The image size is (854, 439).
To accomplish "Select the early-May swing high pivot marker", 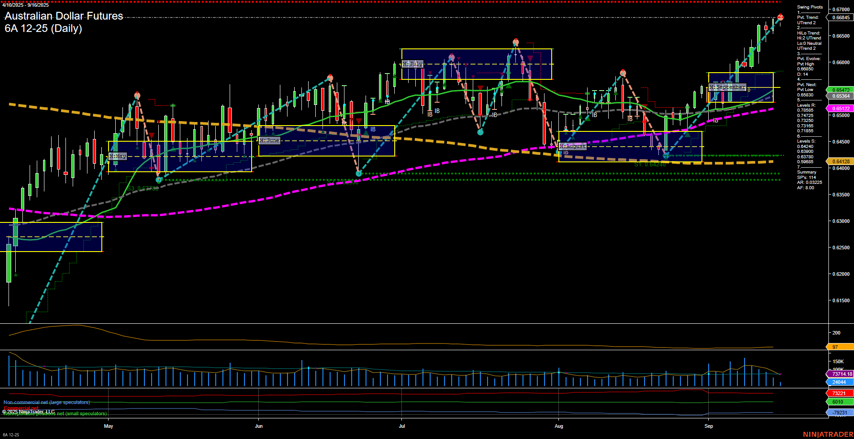I will [137, 96].
